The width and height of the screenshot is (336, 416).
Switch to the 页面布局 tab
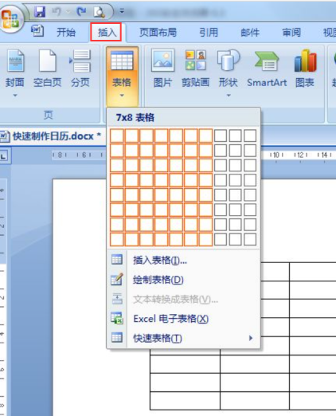pos(158,33)
